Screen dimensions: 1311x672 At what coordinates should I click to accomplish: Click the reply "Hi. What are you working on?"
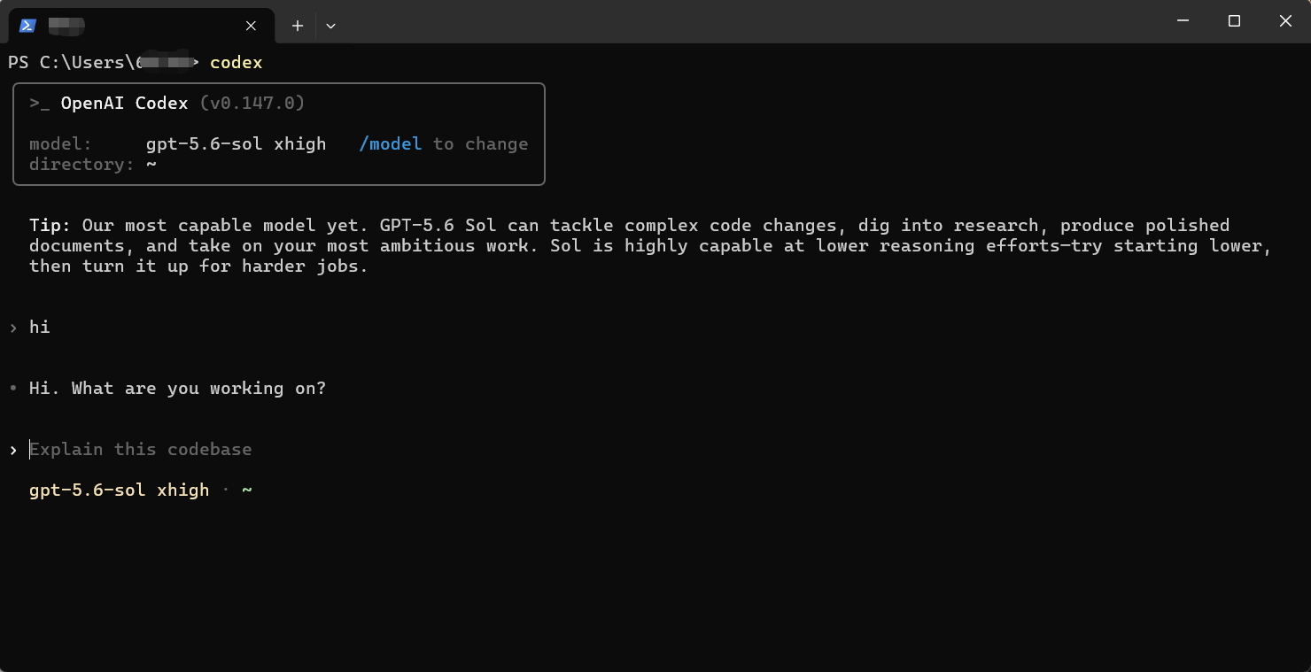(178, 389)
